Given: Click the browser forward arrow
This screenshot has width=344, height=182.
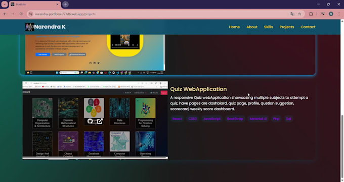Looking at the screenshot, I should 13,14.
